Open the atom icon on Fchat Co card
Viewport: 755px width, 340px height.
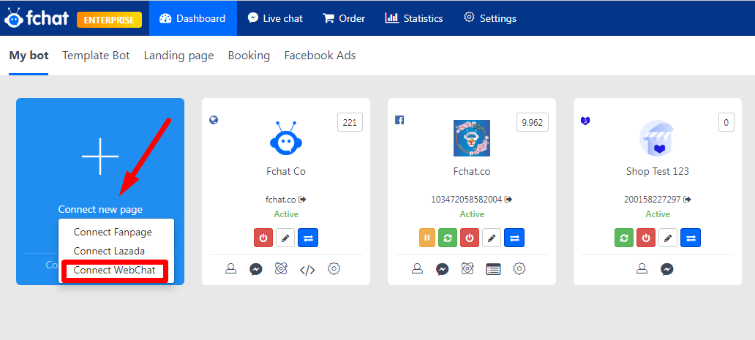click(281, 269)
